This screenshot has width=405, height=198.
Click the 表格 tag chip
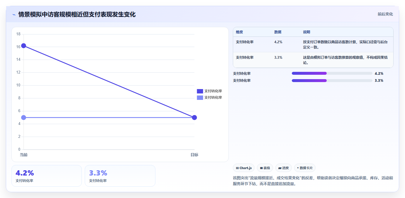[x=265, y=168]
